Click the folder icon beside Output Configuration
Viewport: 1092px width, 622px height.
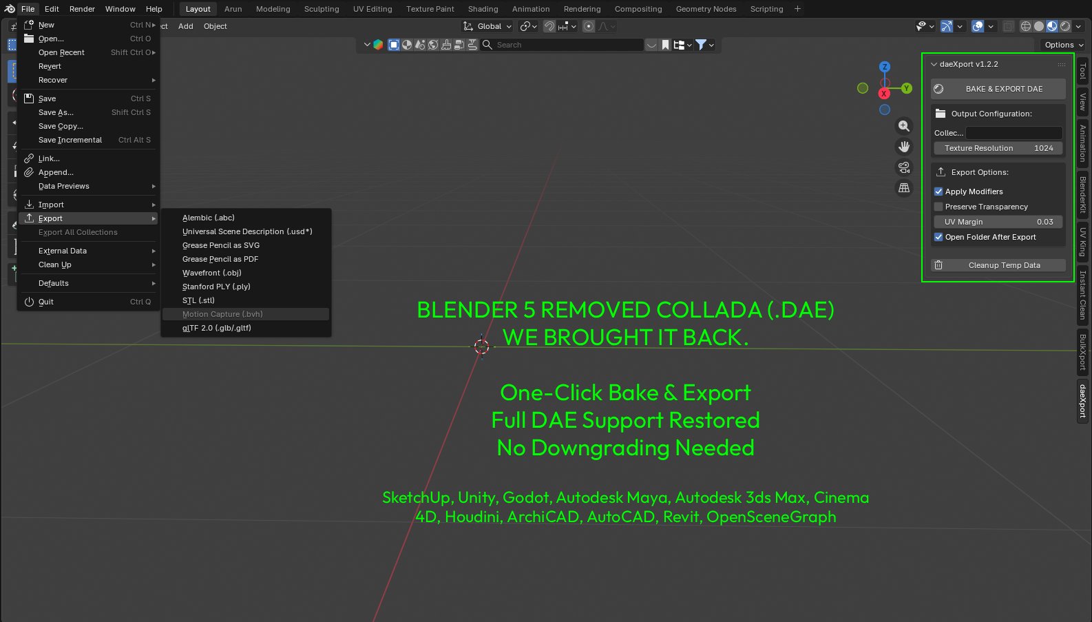point(941,114)
